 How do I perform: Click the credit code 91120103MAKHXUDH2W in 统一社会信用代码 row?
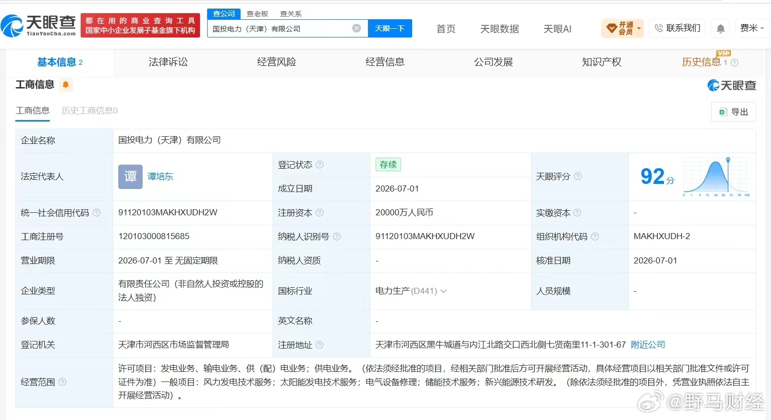point(167,213)
